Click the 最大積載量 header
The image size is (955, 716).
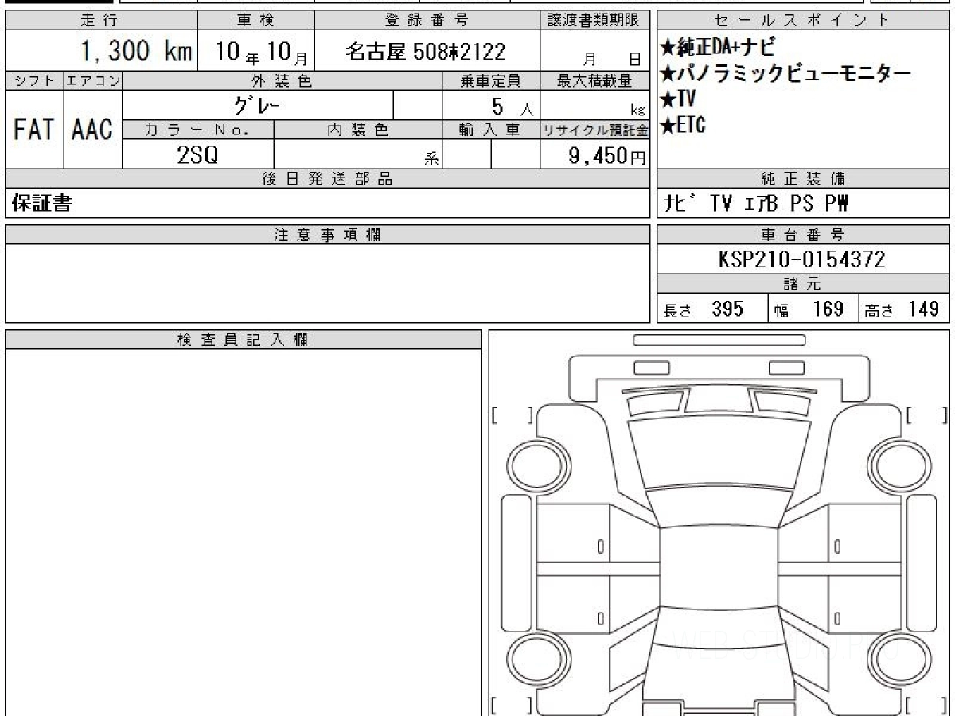click(595, 80)
